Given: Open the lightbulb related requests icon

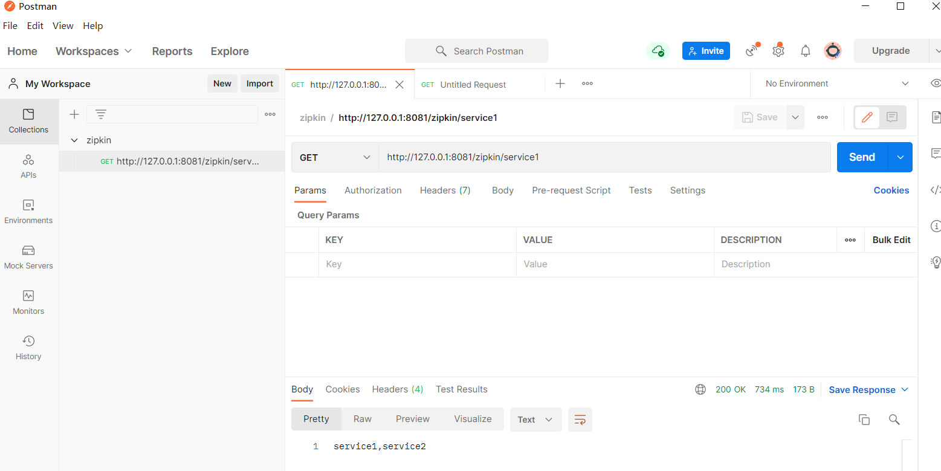Looking at the screenshot, I should pyautogui.click(x=936, y=262).
